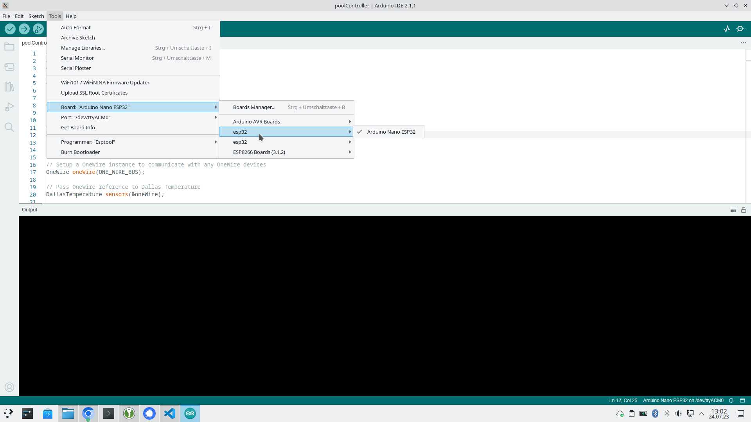Start Debugging from the toolbar
The height and width of the screenshot is (422, 751).
38,29
